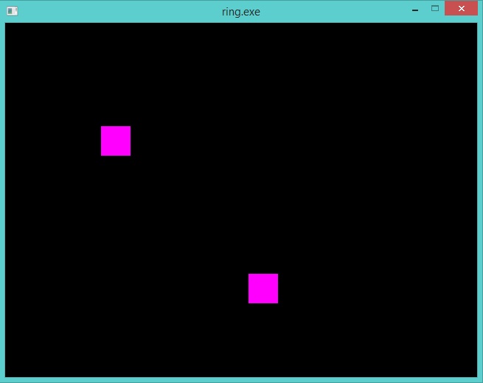This screenshot has width=483, height=383.
Task: Click empty title bar between title and minimize button
Action: (x=339, y=12)
